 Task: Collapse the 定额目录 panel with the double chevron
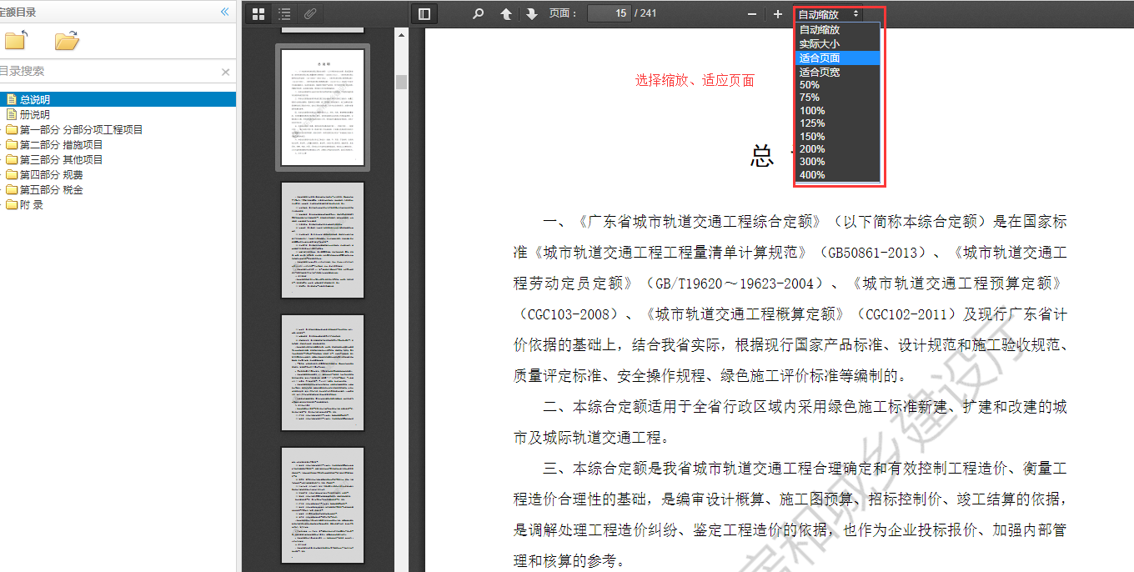click(x=224, y=12)
